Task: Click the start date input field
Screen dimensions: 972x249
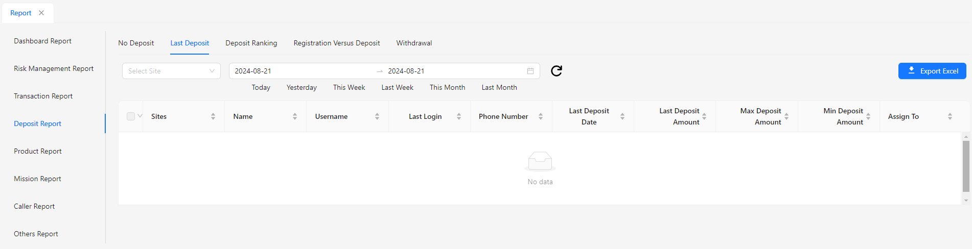Action: coord(302,71)
